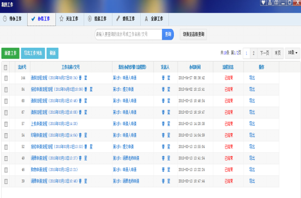Click the green 新建工作 button
Screen dimensions: 301x198
(10, 53)
